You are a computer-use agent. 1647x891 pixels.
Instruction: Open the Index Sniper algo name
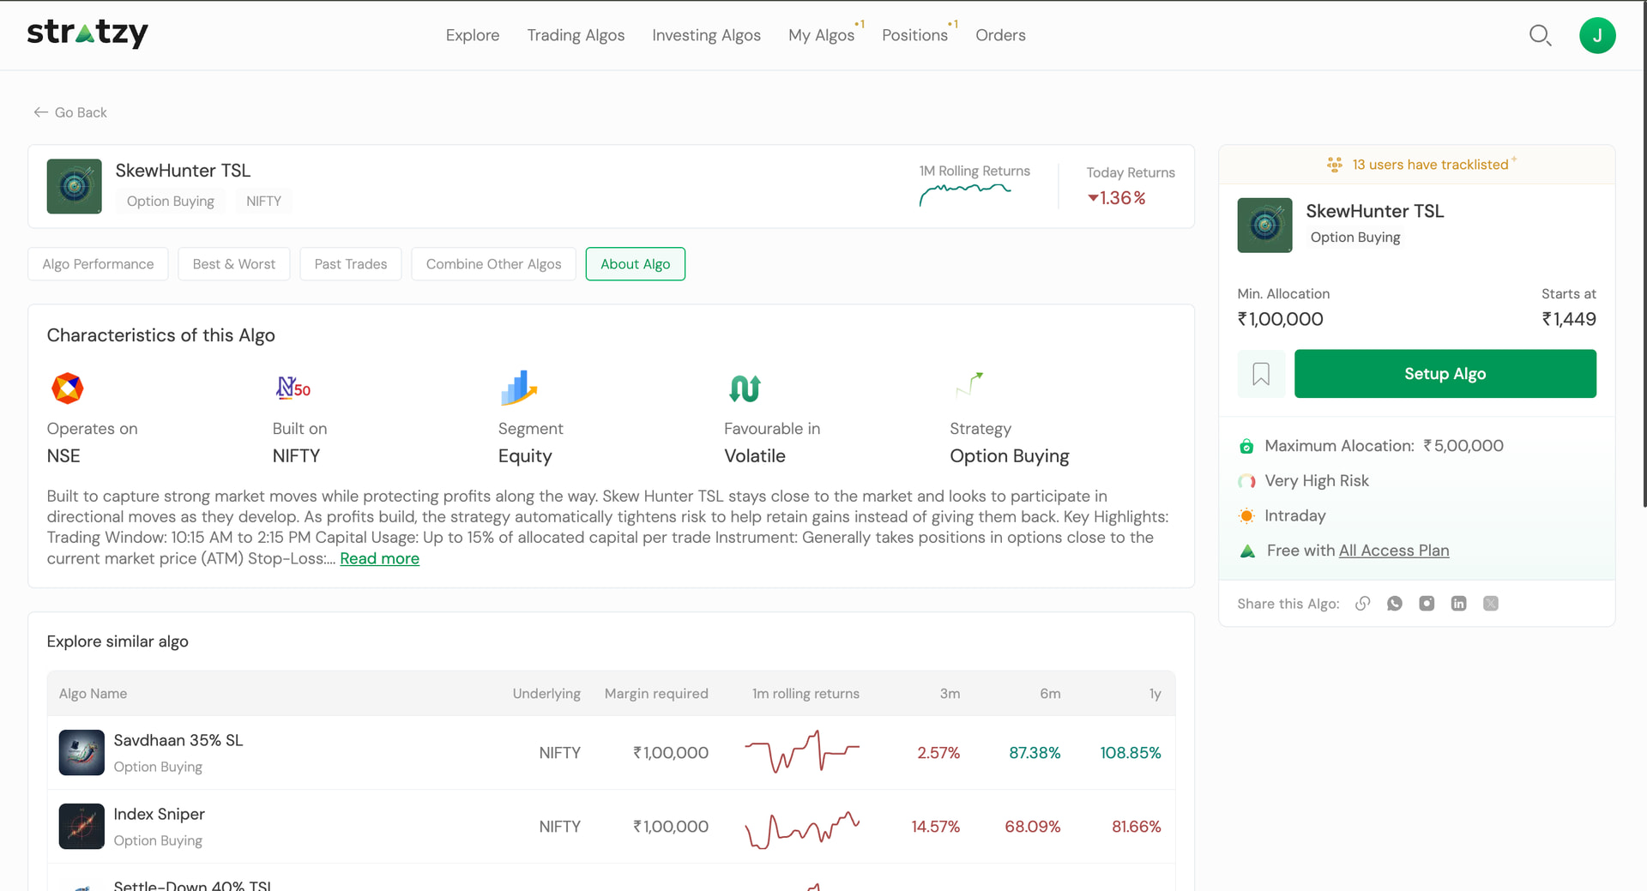click(160, 814)
